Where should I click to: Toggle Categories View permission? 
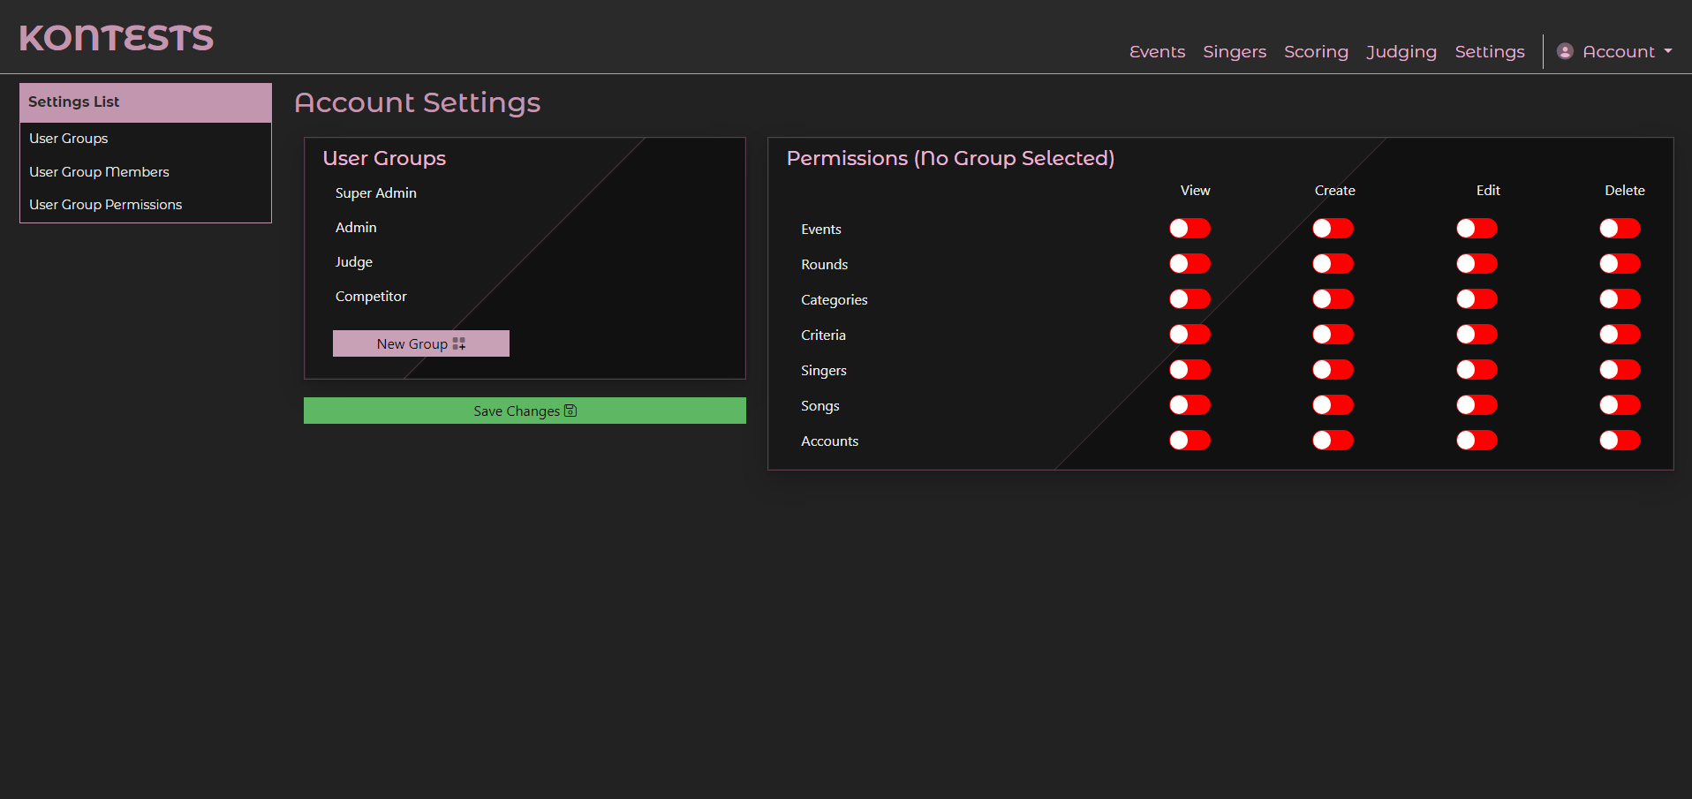click(1190, 299)
